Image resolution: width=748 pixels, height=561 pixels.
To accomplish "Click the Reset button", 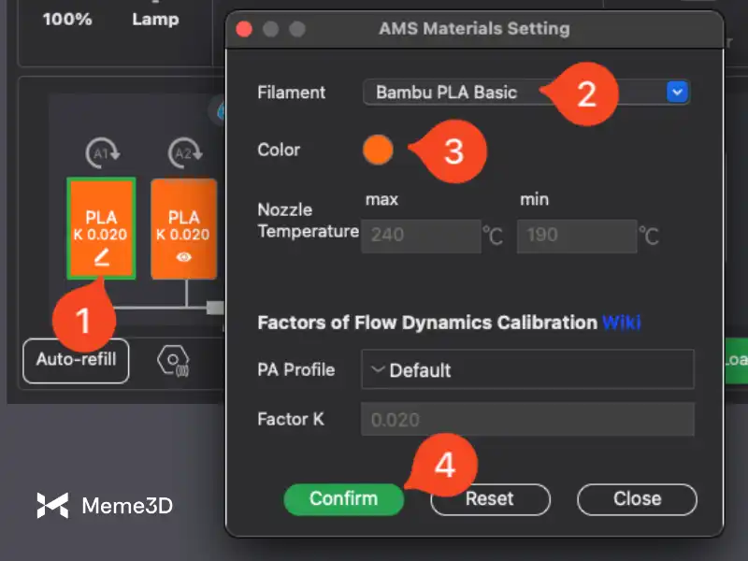I will 490,499.
